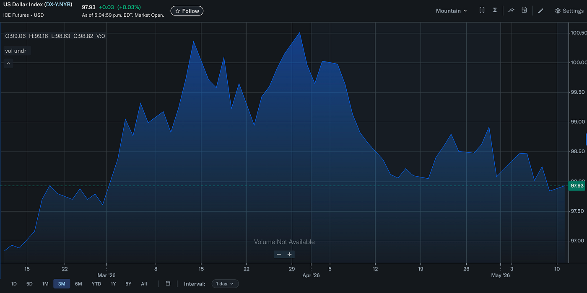This screenshot has height=293, width=587.
Task: Click the 100.50 price axis label
Action: click(578, 33)
